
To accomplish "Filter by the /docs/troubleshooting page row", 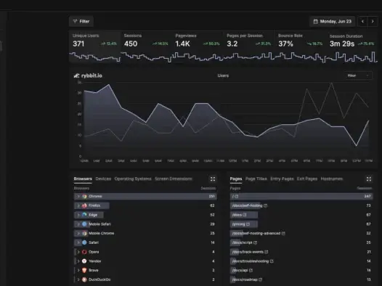I will tap(301, 261).
